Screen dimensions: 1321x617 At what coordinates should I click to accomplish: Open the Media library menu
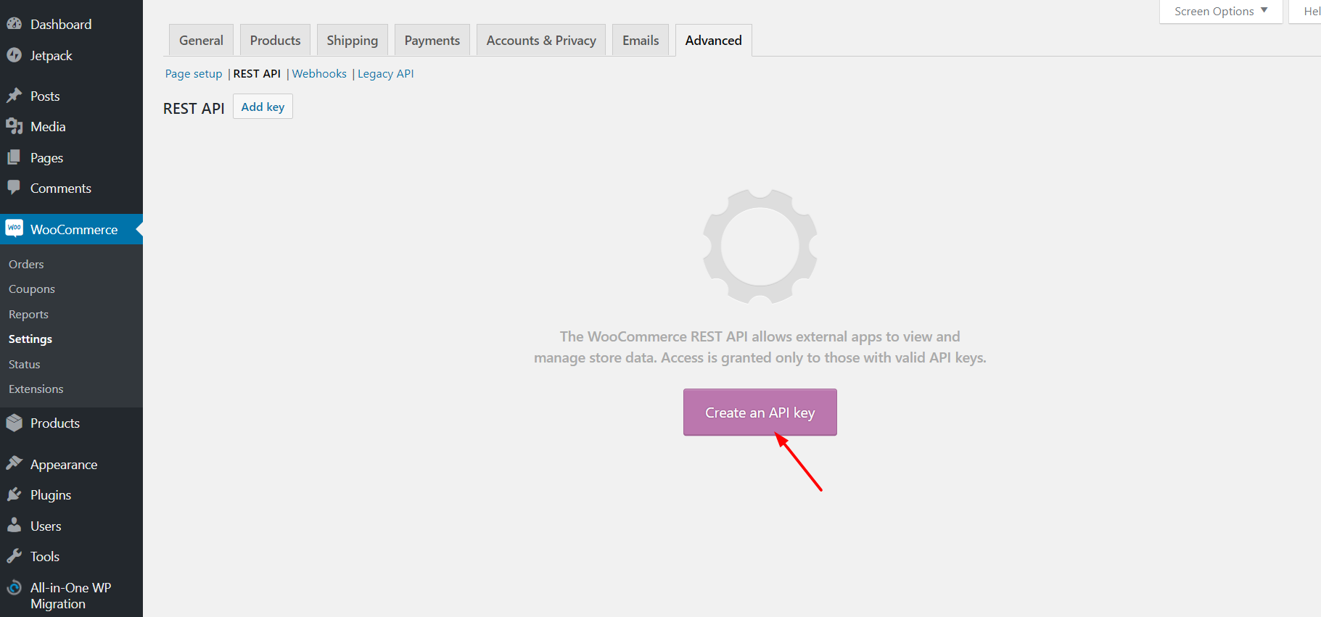click(x=48, y=126)
